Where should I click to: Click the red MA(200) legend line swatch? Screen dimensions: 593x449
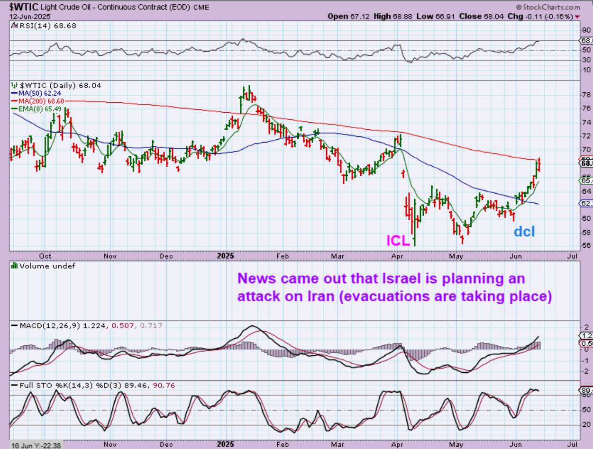14,101
